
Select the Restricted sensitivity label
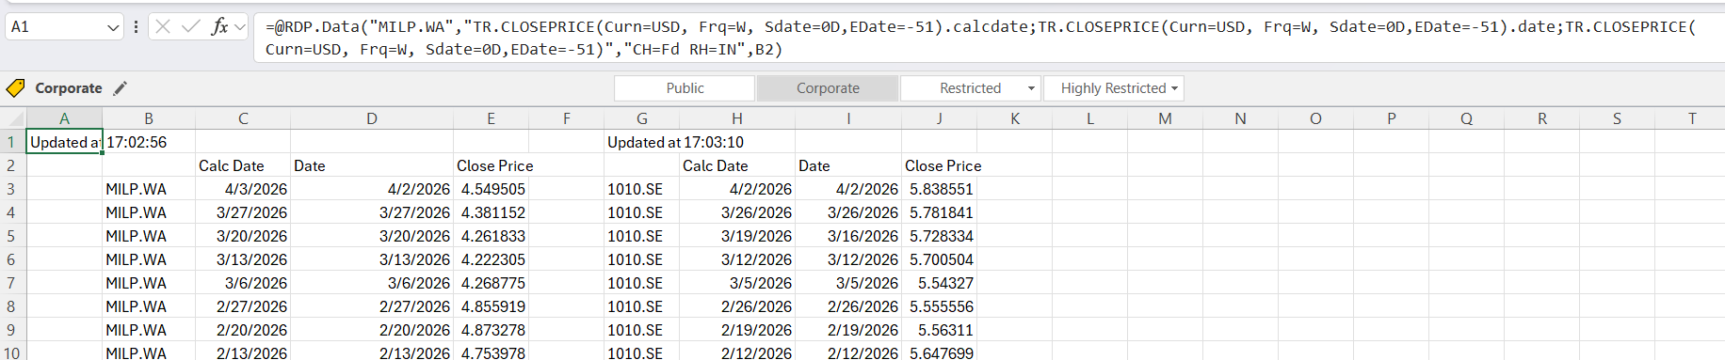click(970, 88)
